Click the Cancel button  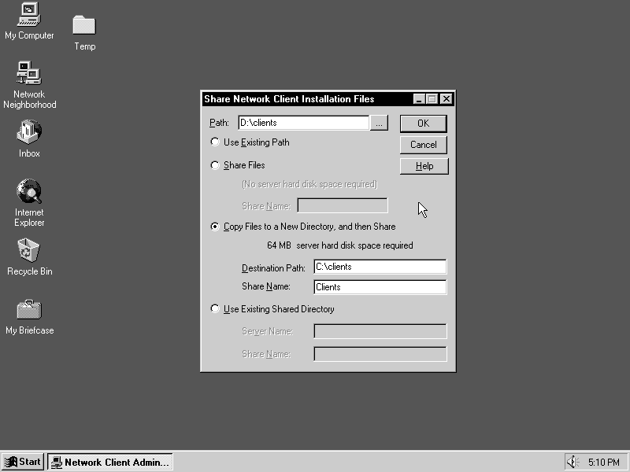coord(423,145)
